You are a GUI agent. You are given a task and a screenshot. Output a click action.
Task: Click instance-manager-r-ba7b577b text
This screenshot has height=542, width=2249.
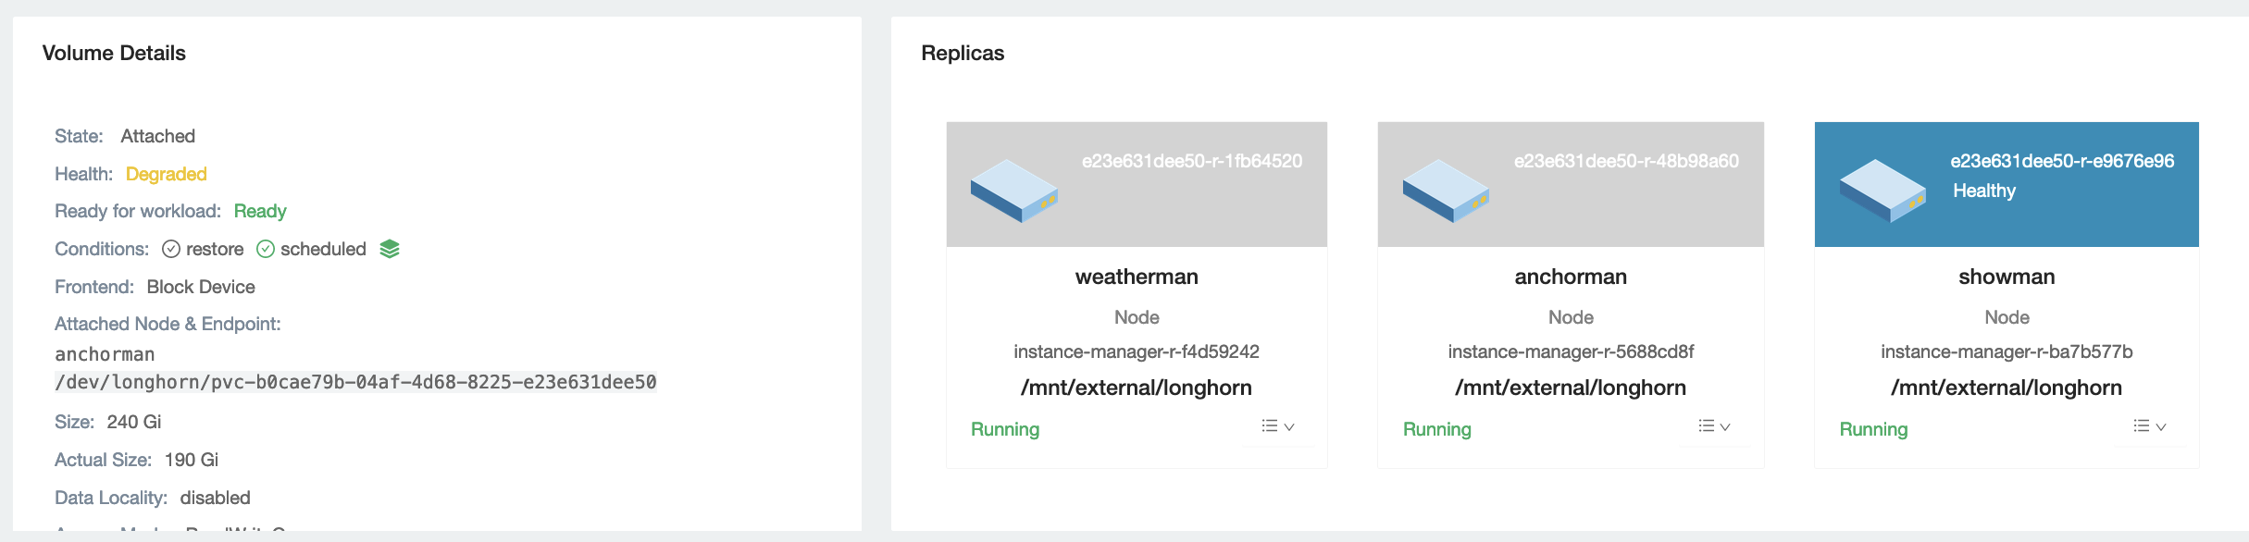point(2007,351)
